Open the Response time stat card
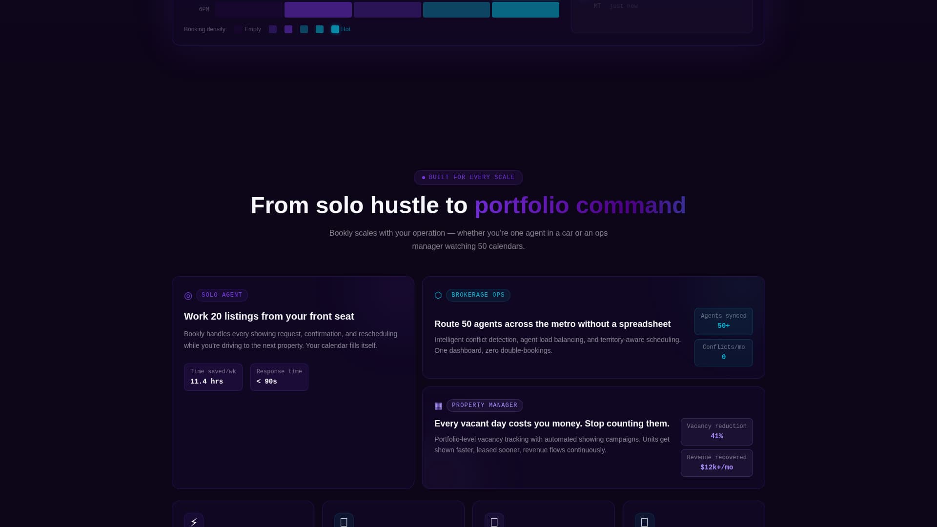Image resolution: width=937 pixels, height=527 pixels. point(279,377)
